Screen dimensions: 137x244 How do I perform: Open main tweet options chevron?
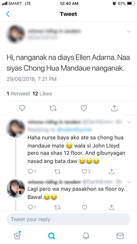click(129, 32)
